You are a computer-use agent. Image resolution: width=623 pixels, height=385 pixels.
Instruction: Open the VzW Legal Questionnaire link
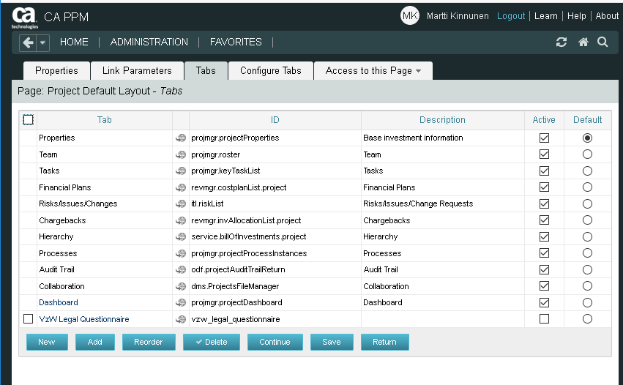(83, 319)
